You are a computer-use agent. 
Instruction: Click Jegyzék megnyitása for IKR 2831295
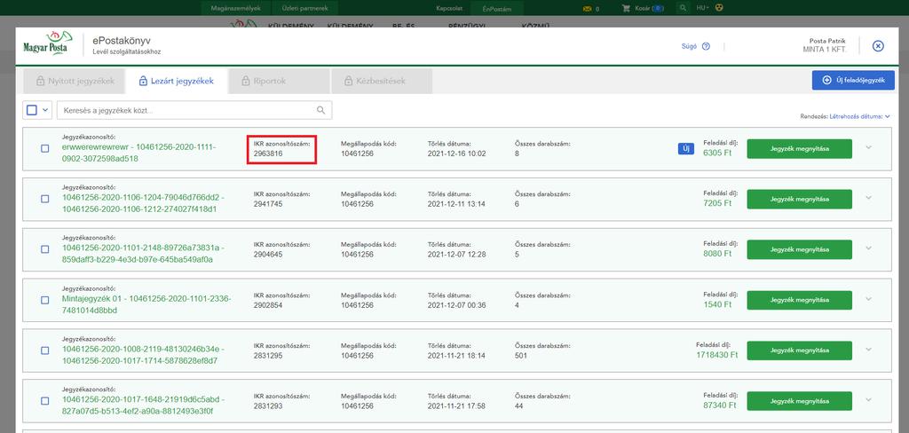point(799,350)
